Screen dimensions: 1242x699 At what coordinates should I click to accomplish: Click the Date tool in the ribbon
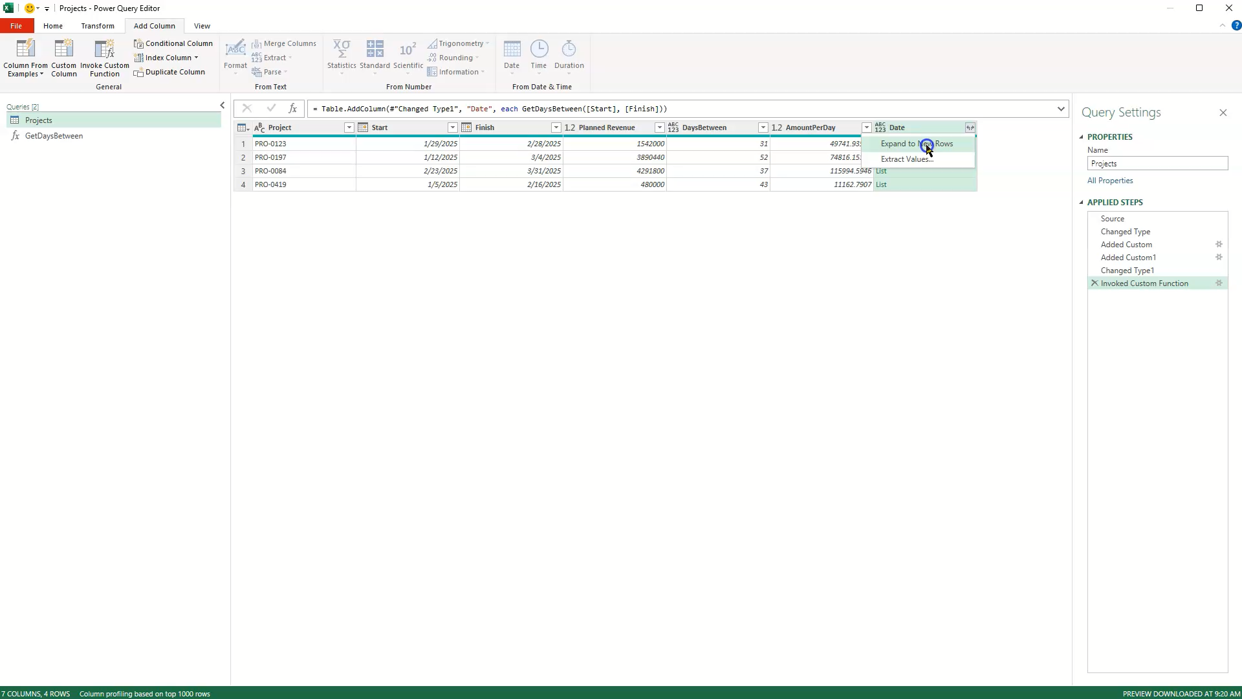tap(512, 57)
